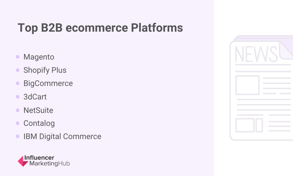The image size is (293, 176).
Task: Click the Influencer Marketing Hub pink logo icon
Action: tap(23, 161)
